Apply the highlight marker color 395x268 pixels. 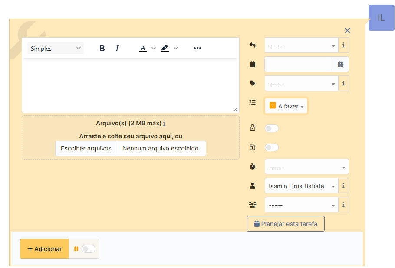click(165, 48)
